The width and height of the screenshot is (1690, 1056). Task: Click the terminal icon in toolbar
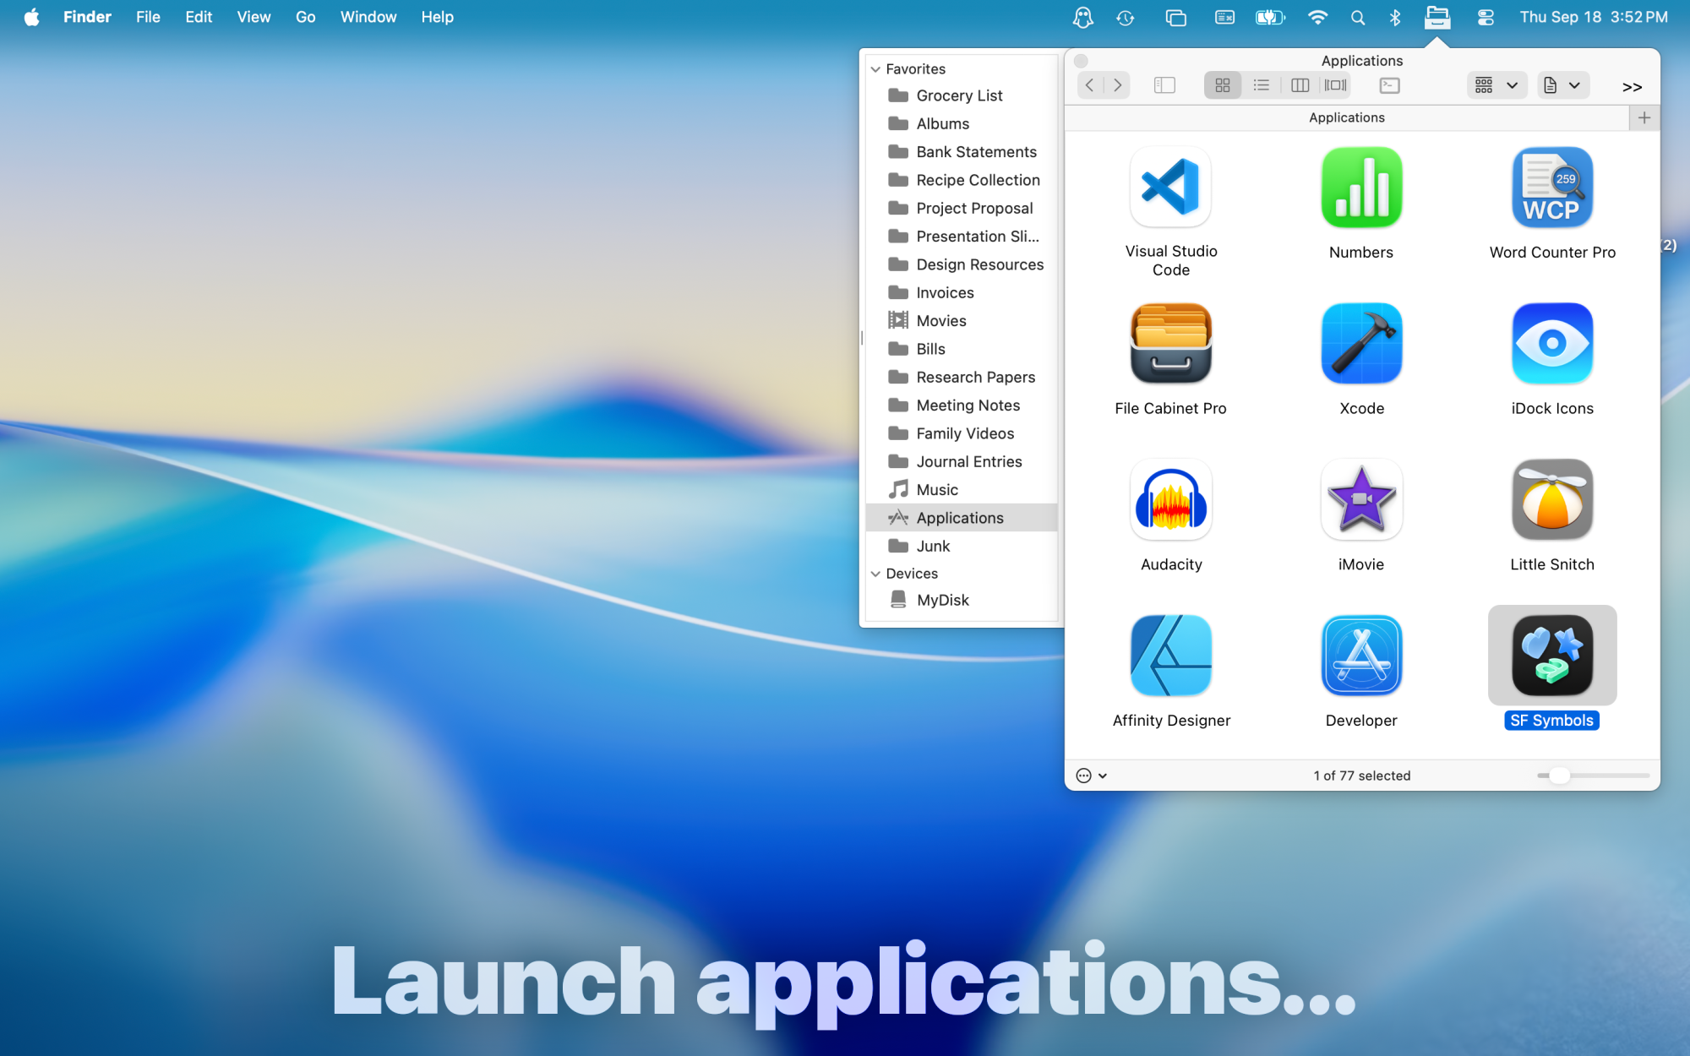pyautogui.click(x=1389, y=85)
